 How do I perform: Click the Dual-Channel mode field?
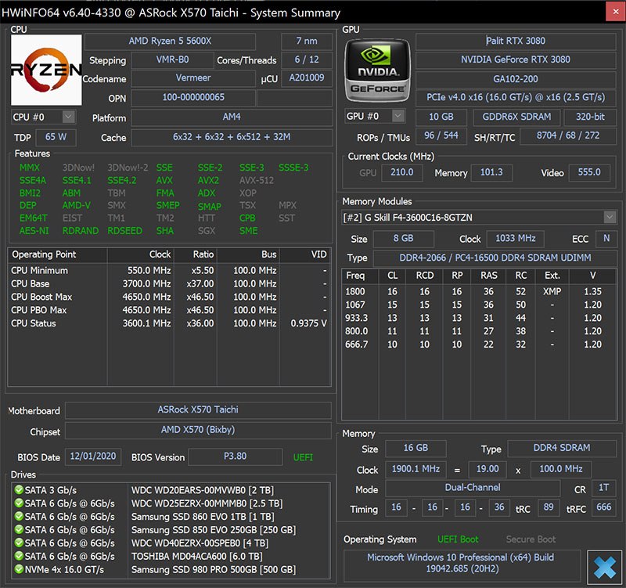click(473, 488)
